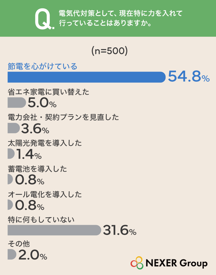Click the 31.6% percentage value
216x275 pixels.
(x=120, y=230)
